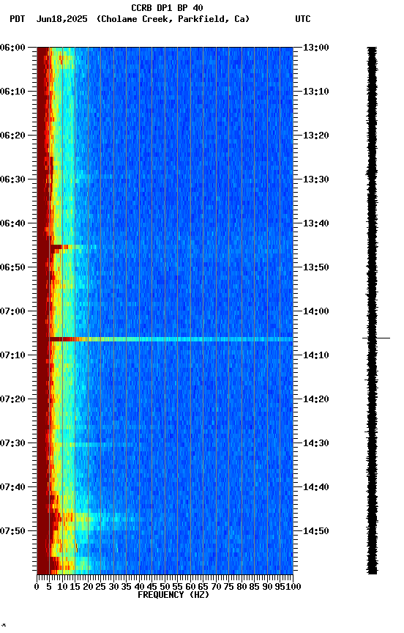
Task: Click the broadband event line near 14:06 UTC
Action: tap(171, 339)
